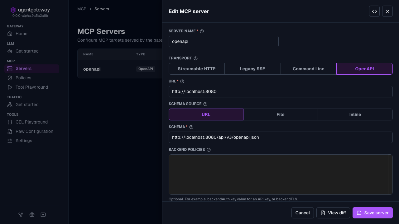Click the topology graph icon in sidebar footer
Image resolution: width=399 pixels, height=224 pixels.
click(x=21, y=215)
